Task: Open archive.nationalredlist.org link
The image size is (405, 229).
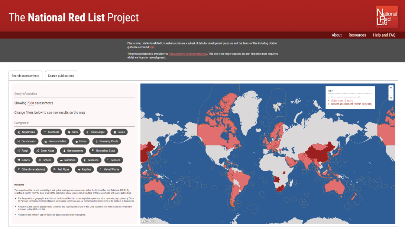Action: (x=188, y=54)
